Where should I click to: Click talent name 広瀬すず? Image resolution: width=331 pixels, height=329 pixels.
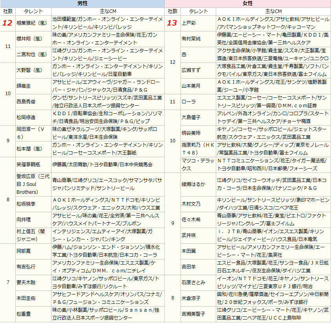click(191, 70)
